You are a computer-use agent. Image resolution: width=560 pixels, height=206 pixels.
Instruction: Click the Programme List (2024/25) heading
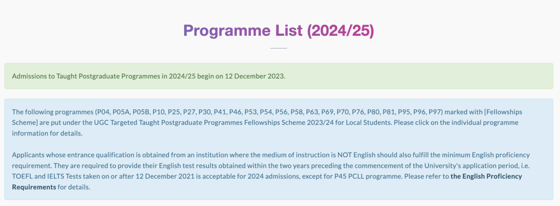[278, 31]
